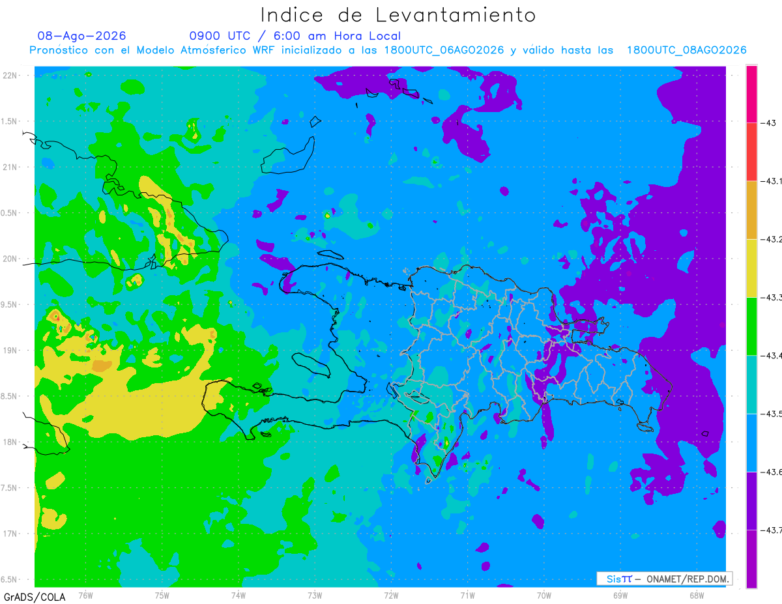Click the "70W" longitude axis label

pyautogui.click(x=543, y=595)
